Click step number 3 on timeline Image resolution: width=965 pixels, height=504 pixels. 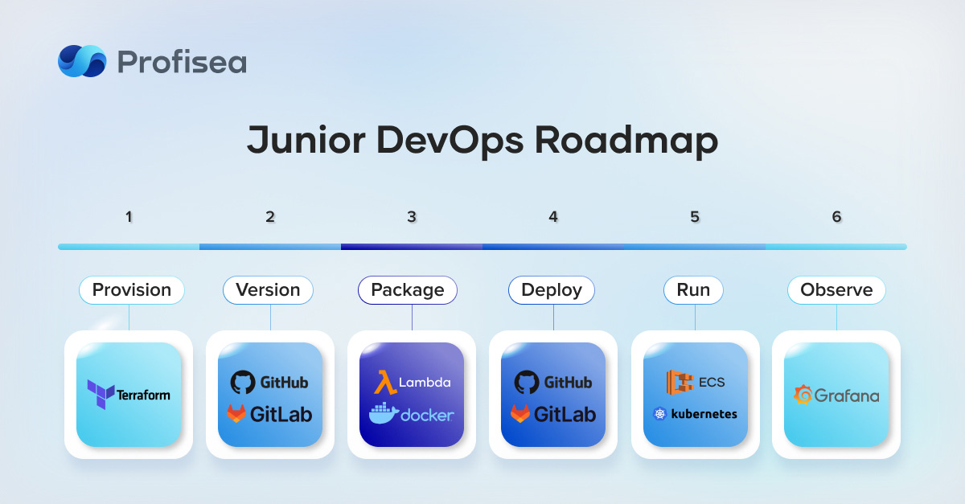(x=412, y=216)
